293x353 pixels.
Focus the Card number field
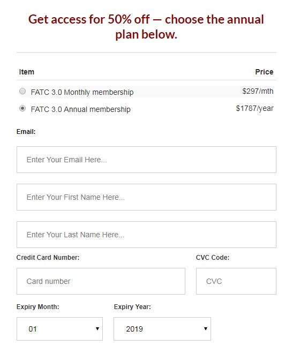[101, 281]
